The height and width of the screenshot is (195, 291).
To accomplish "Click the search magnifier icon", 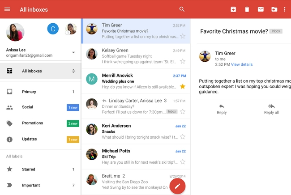I will 182,9.
